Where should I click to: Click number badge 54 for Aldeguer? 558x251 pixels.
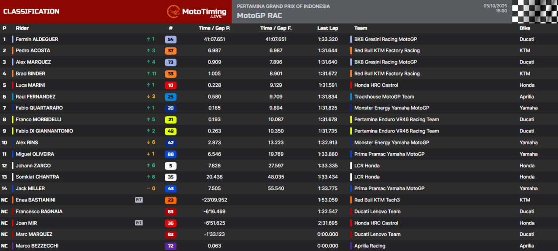point(170,40)
